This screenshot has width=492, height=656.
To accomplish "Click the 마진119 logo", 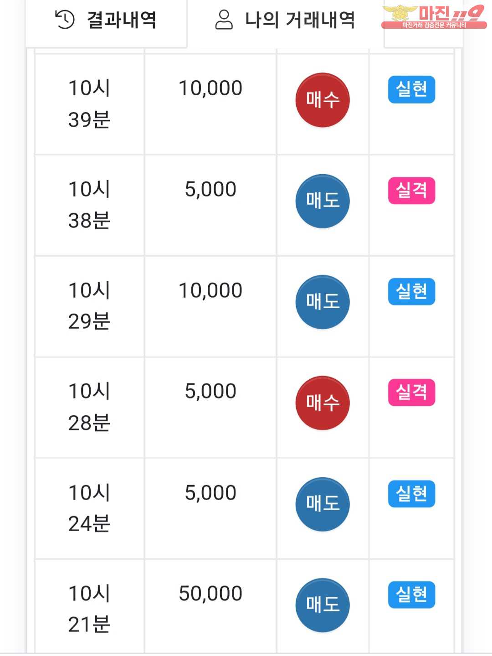I will click(434, 16).
